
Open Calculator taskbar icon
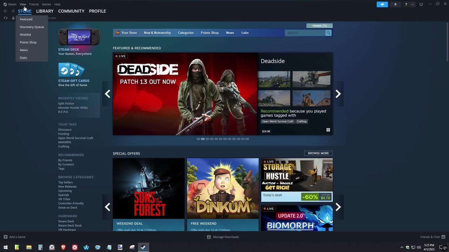[40, 247]
